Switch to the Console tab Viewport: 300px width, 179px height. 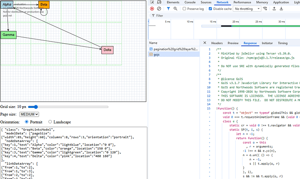pos(190,3)
